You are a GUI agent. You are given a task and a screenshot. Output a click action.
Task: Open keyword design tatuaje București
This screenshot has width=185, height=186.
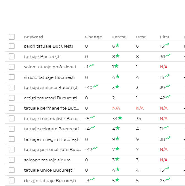click(x=50, y=181)
